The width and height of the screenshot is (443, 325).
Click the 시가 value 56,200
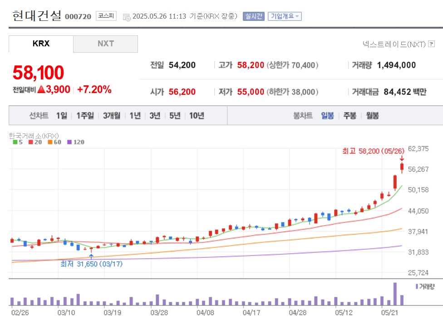[182, 92]
